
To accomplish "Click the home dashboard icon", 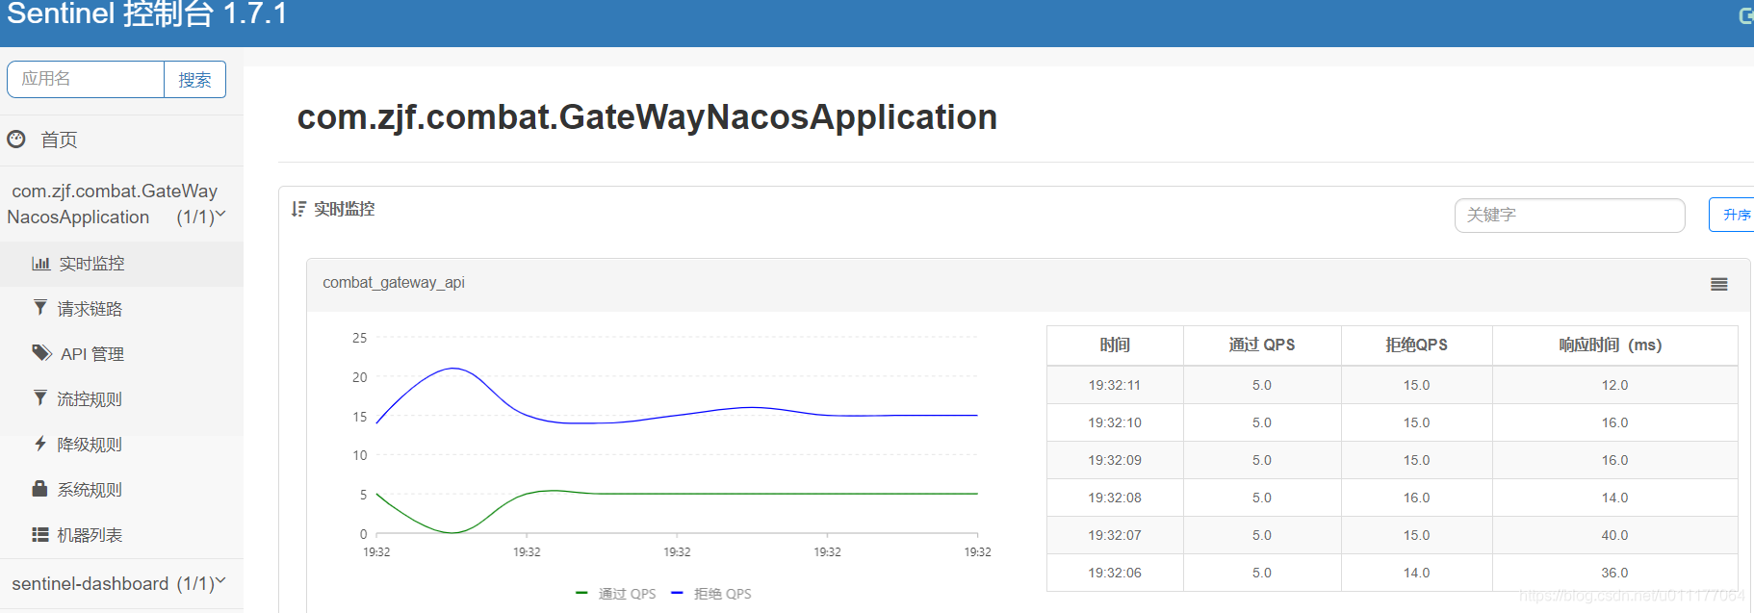I will coord(16,140).
